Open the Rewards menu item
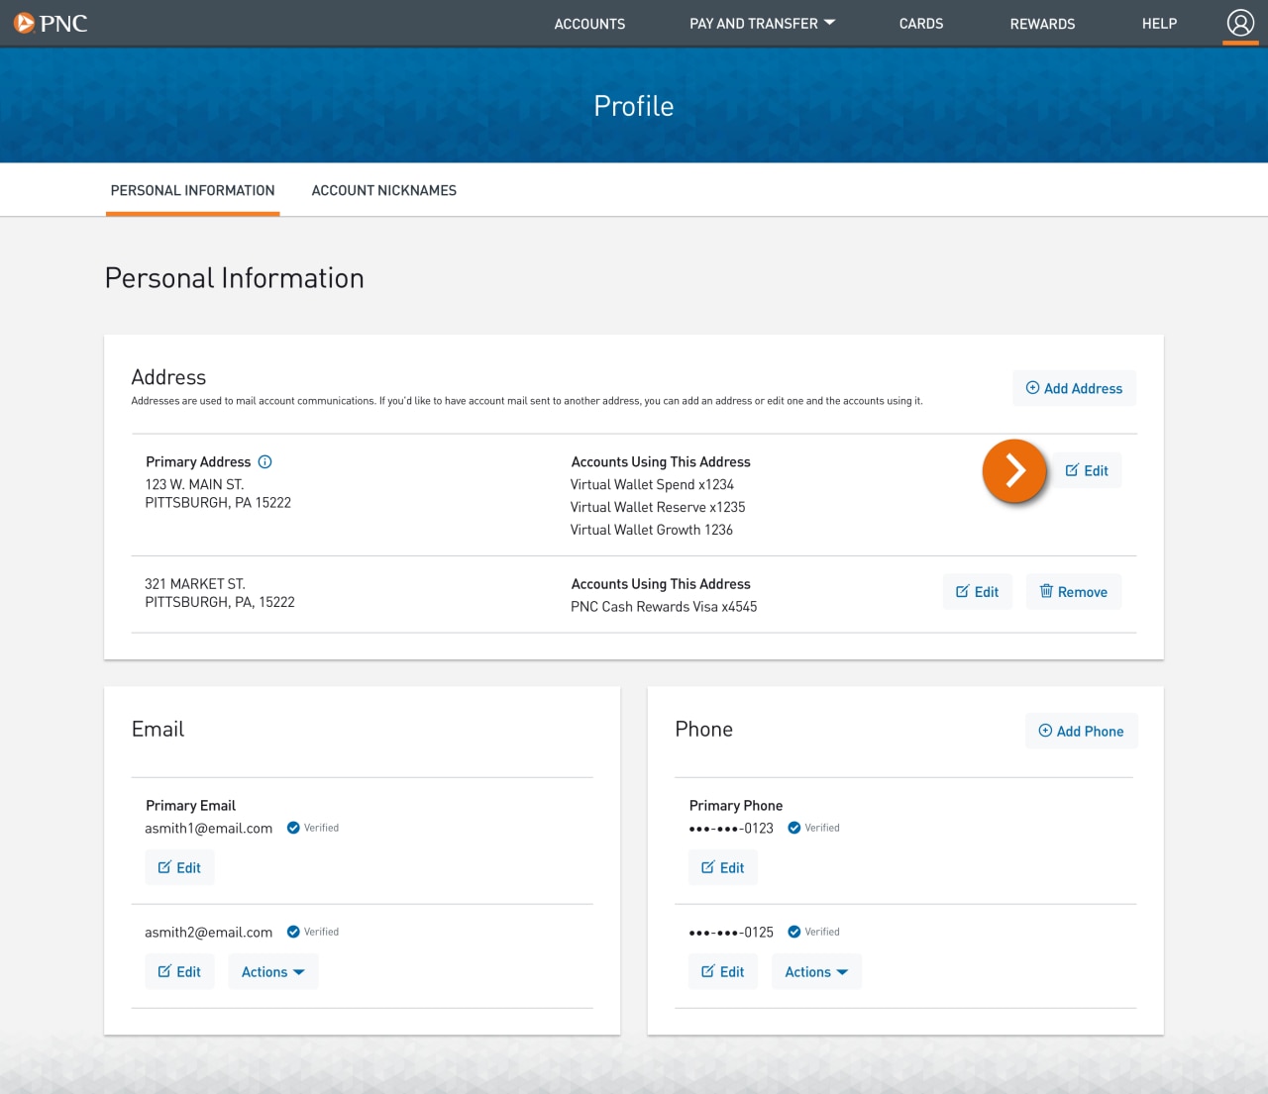Image resolution: width=1268 pixels, height=1094 pixels. click(1042, 23)
